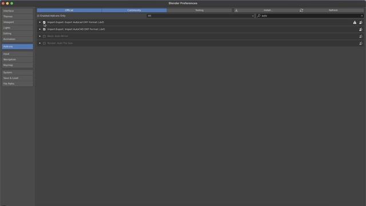
Task: Open the Animation preferences section
Action: click(17, 39)
